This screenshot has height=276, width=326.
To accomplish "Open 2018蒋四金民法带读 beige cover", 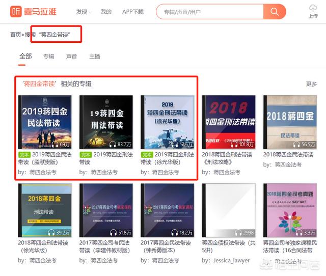I will [290, 122].
